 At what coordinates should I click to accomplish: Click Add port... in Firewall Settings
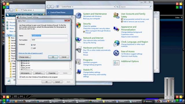coord(39,73)
